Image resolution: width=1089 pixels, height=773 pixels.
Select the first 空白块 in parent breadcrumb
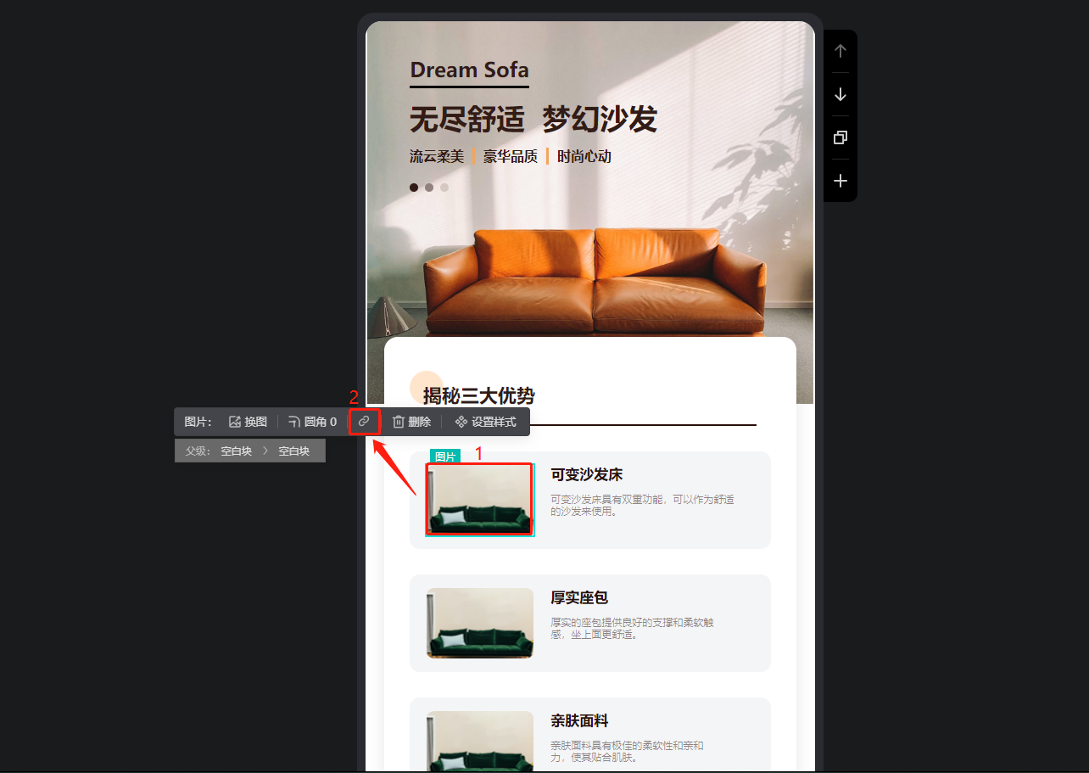click(236, 451)
